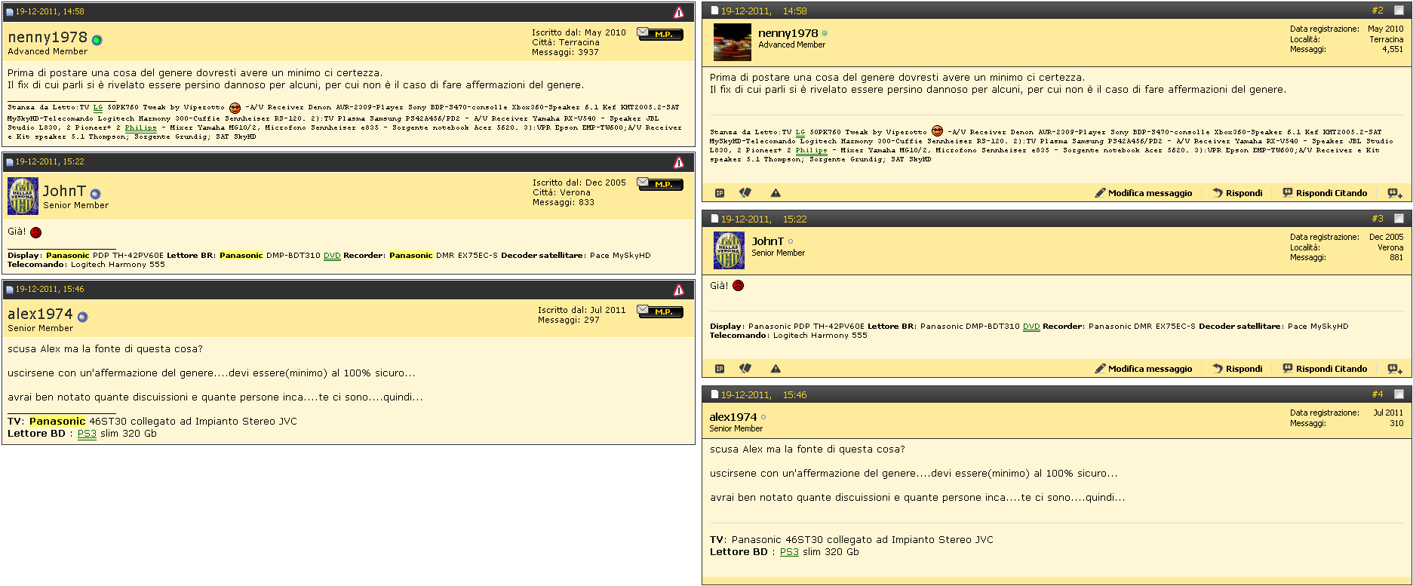Click the report warning icon on nenny1978's left post

click(678, 12)
